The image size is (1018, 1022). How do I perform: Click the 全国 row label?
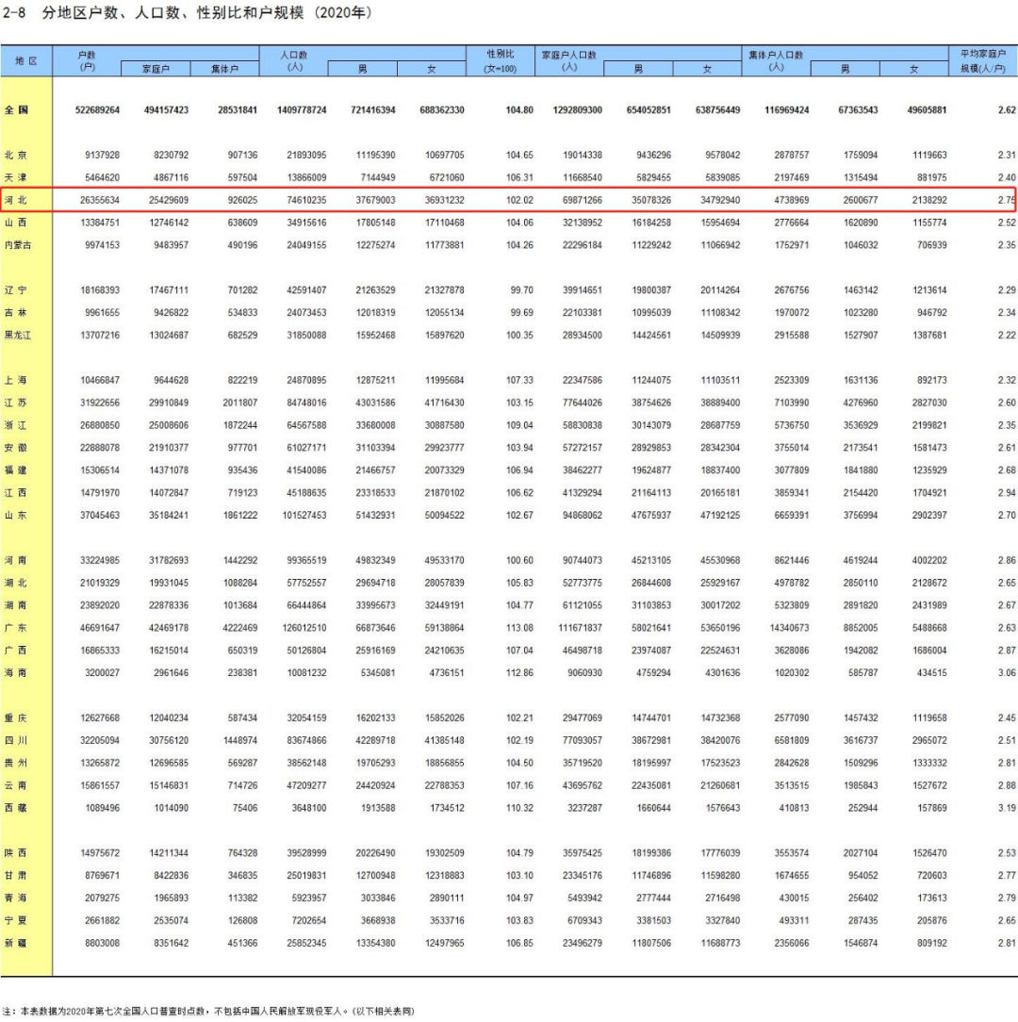[16, 109]
